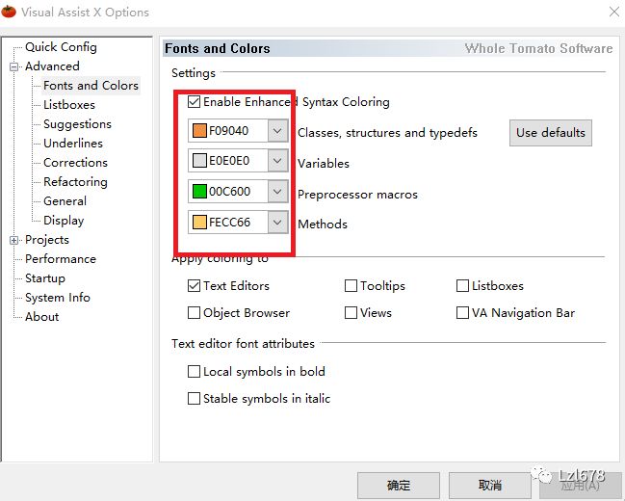Click the gray E0E0E0 color swatch
The width and height of the screenshot is (625, 501).
[x=199, y=161]
